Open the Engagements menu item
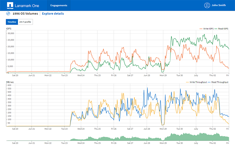 (x=59, y=5)
